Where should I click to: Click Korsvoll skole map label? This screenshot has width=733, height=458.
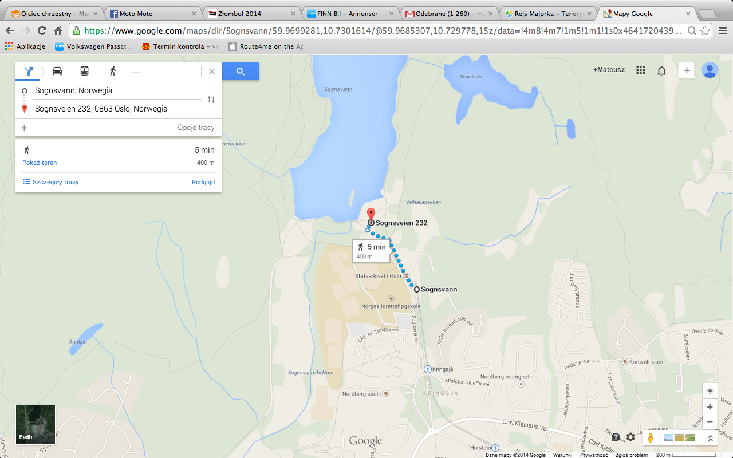pyautogui.click(x=647, y=362)
